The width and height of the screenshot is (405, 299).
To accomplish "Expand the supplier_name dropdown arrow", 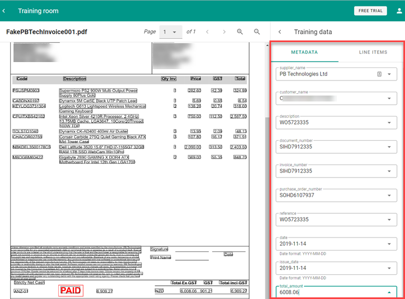I will pos(389,74).
